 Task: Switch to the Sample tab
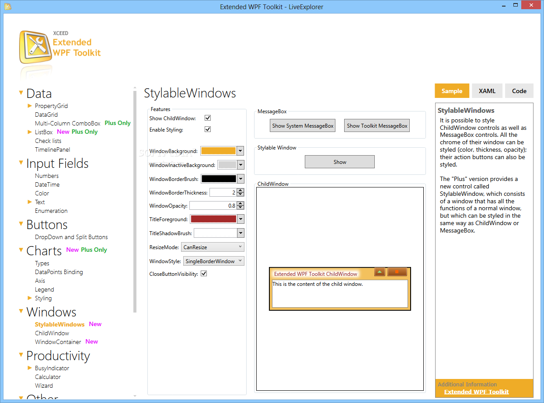click(x=452, y=91)
